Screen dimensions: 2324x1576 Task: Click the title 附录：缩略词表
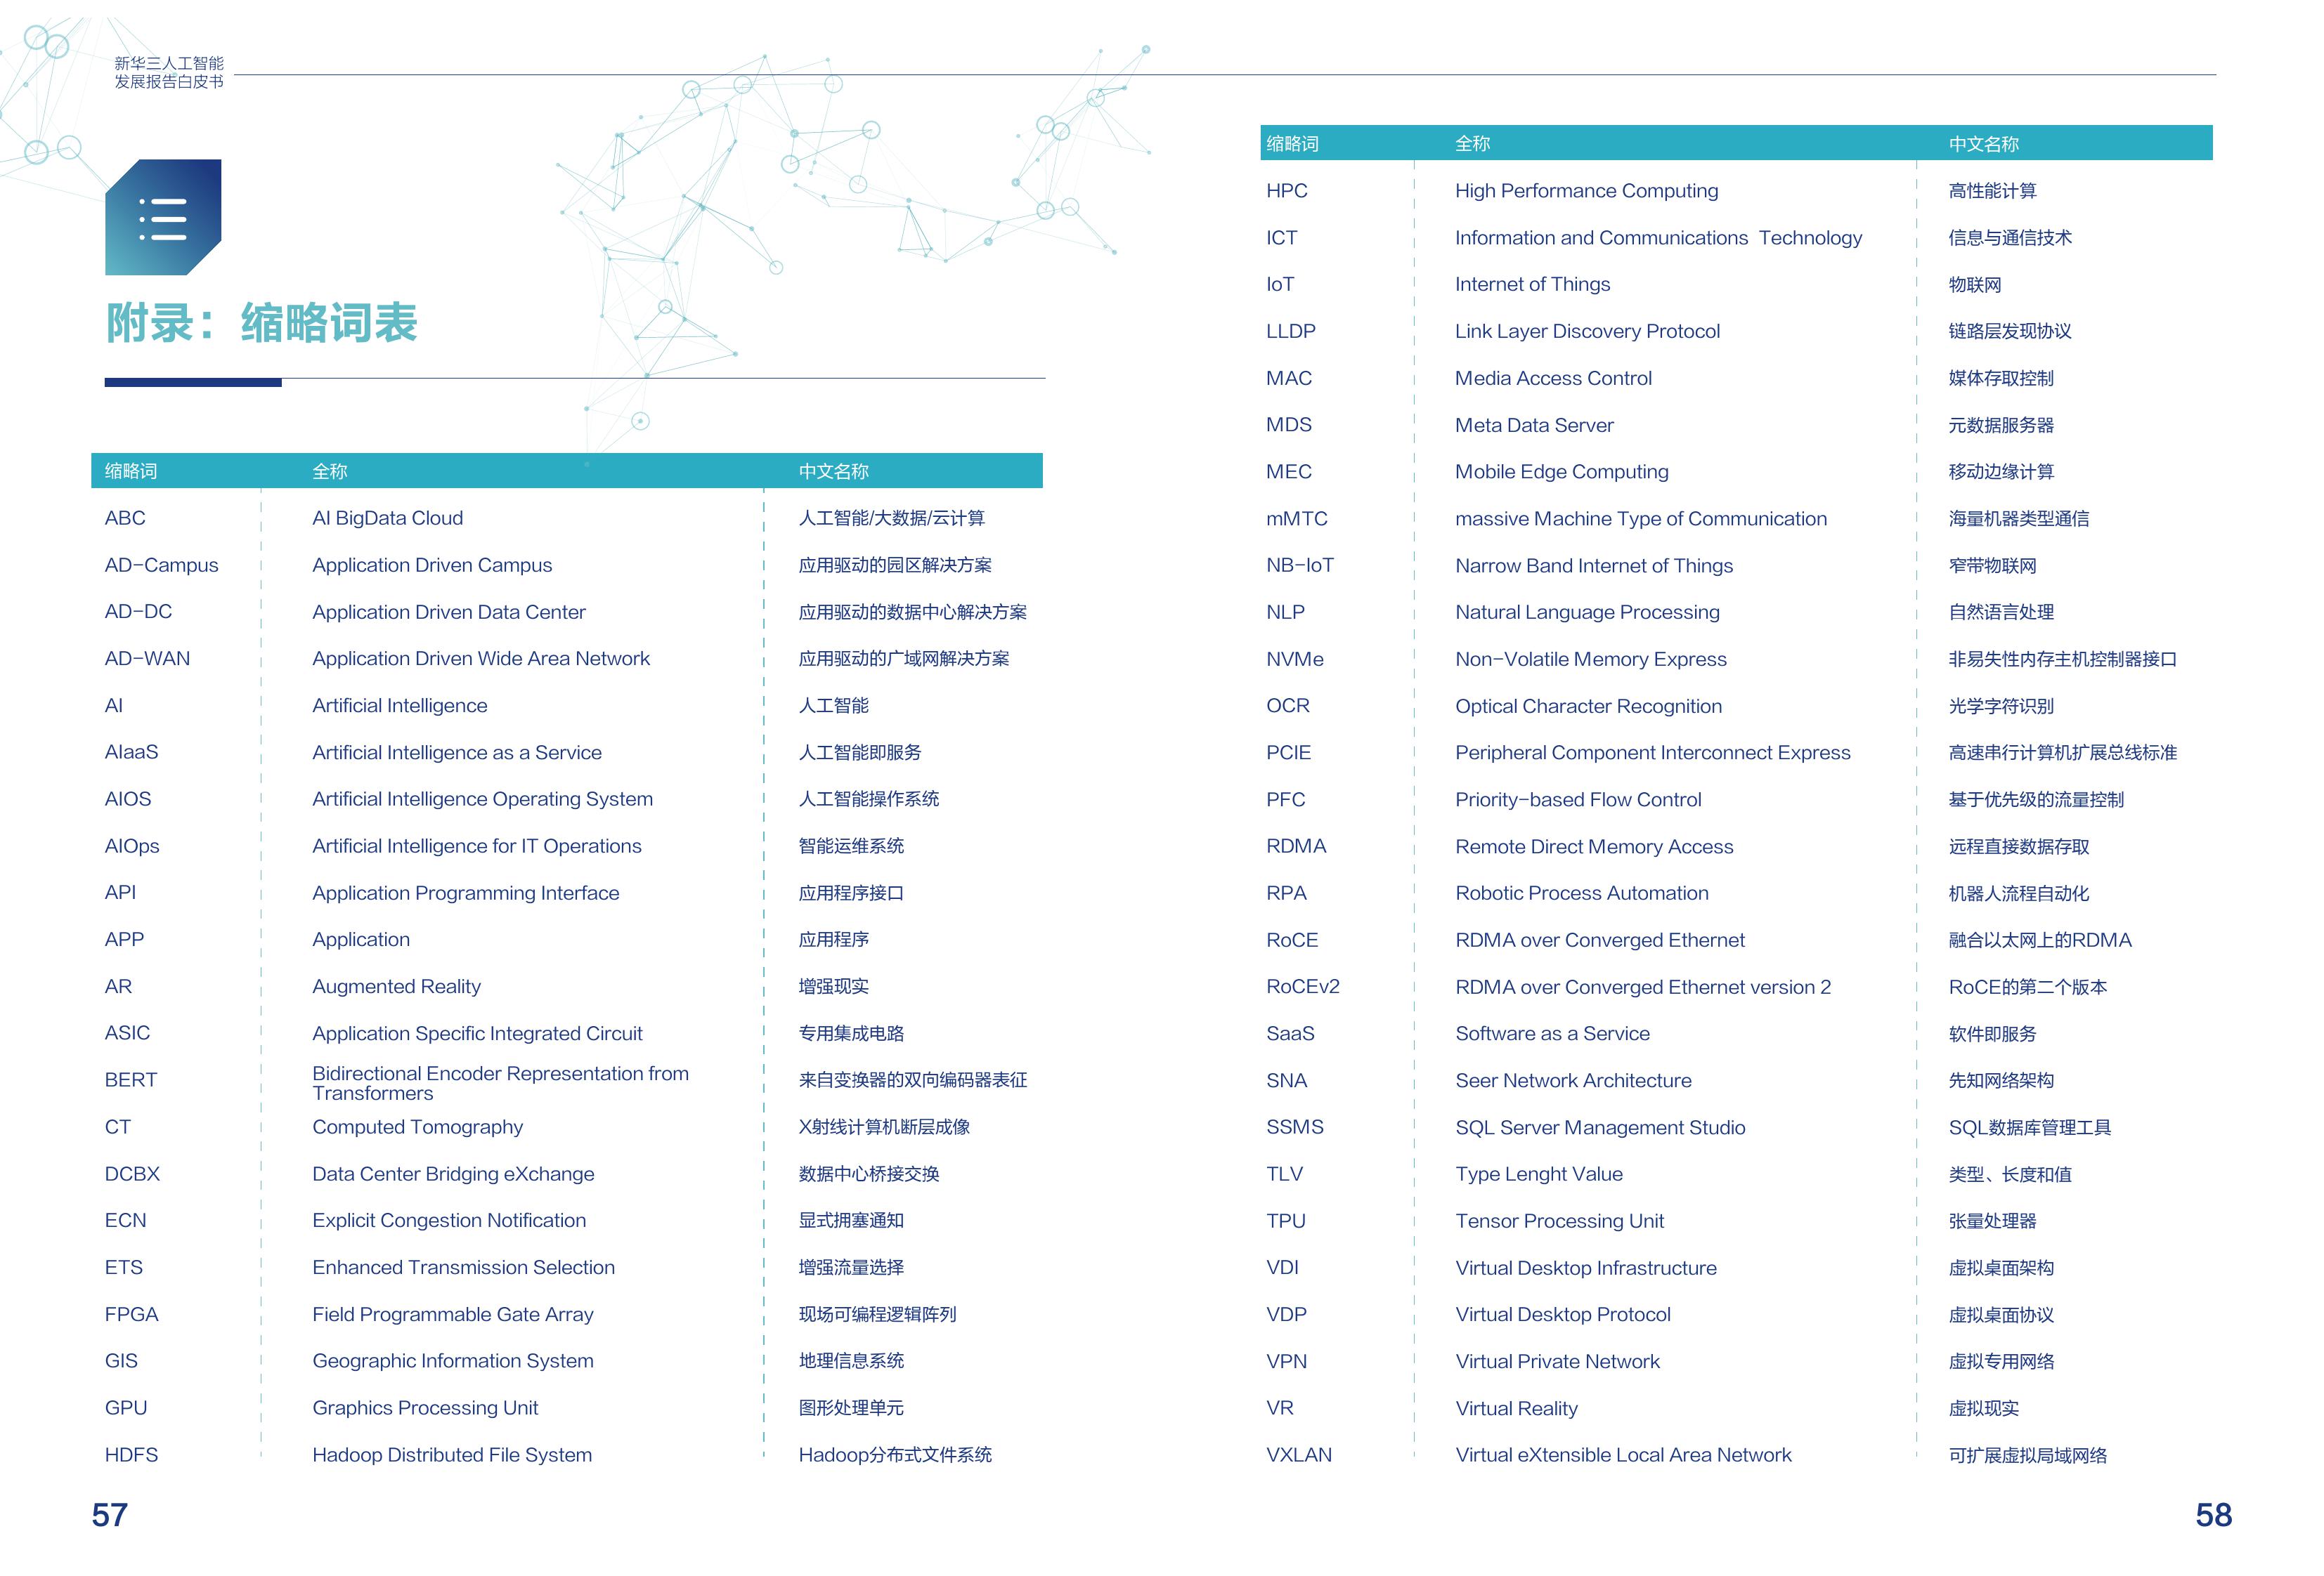(262, 323)
